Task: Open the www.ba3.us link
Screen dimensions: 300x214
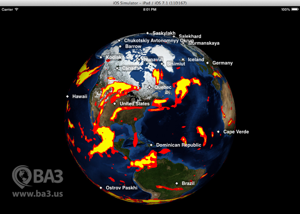Action: pyautogui.click(x=37, y=194)
